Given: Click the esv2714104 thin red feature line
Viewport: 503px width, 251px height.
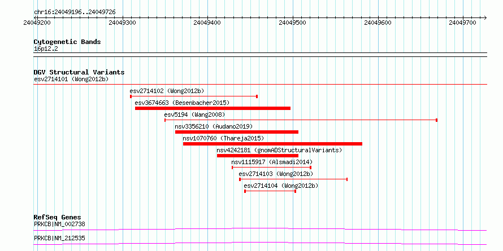Looking at the screenshot, I should tap(270, 191).
